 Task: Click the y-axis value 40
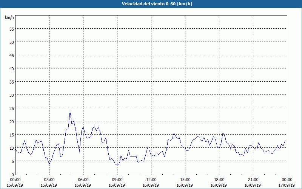12,68
